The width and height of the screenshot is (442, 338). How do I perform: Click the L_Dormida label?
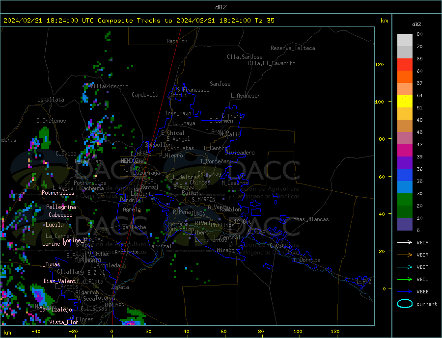(x=307, y=260)
